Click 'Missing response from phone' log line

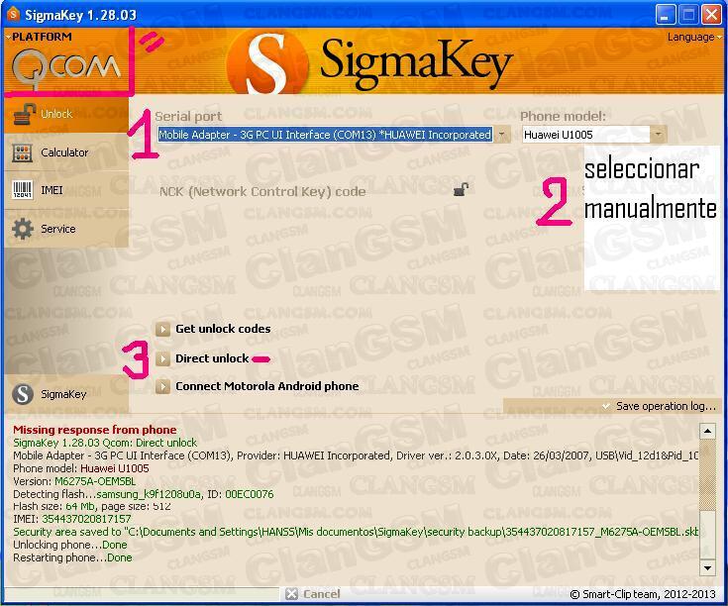click(95, 430)
